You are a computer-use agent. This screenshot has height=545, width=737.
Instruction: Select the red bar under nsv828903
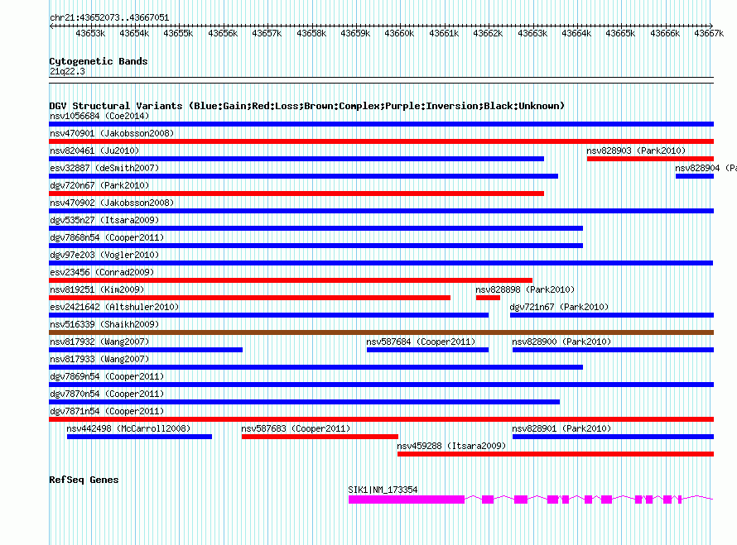click(x=651, y=159)
